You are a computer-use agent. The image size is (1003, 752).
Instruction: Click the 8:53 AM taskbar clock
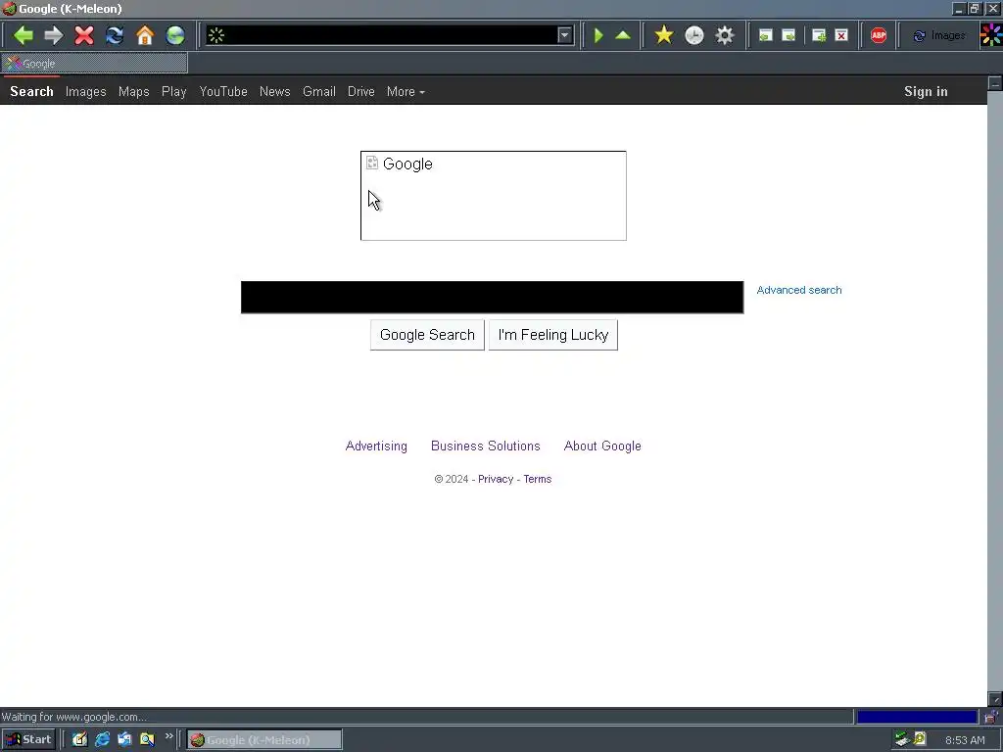click(965, 740)
